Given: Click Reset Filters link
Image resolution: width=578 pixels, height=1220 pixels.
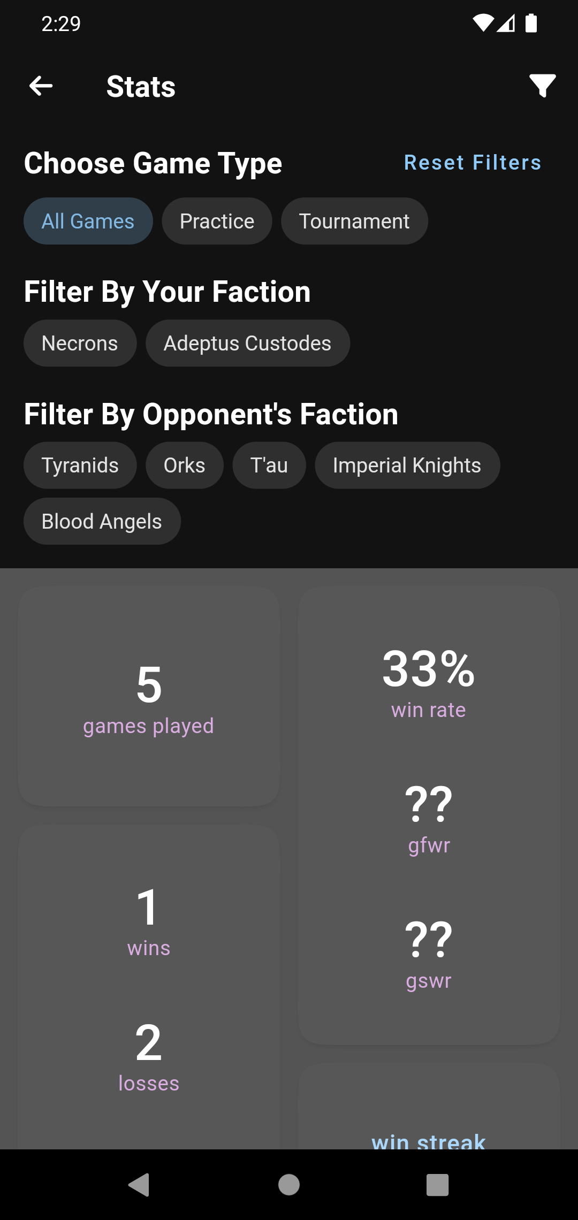Looking at the screenshot, I should coord(472,163).
